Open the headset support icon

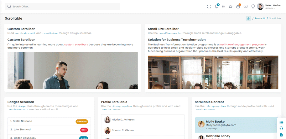click(281, 128)
